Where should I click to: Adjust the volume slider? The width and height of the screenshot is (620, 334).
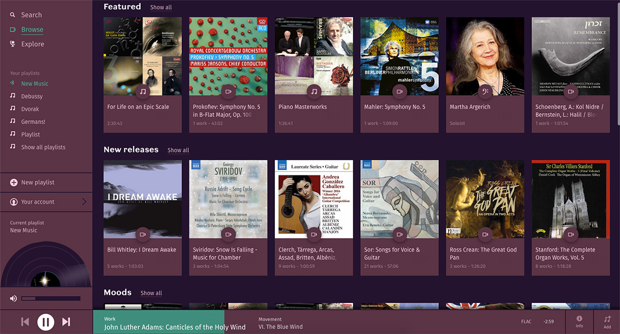tap(51, 298)
